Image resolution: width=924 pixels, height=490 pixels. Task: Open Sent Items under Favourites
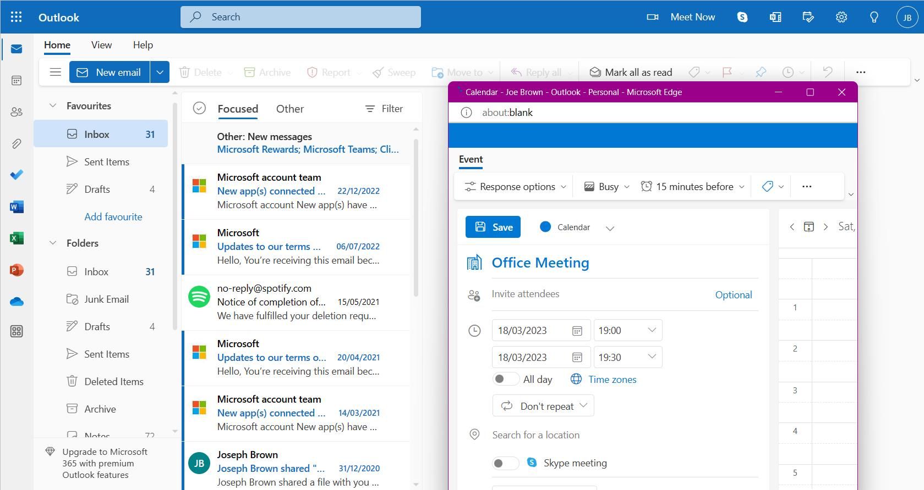pos(101,162)
